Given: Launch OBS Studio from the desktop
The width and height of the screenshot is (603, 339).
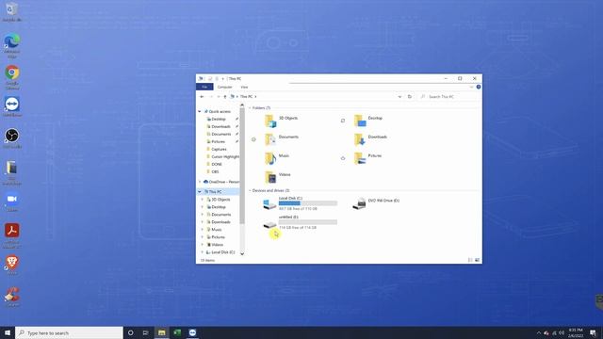Looking at the screenshot, I should (12, 138).
